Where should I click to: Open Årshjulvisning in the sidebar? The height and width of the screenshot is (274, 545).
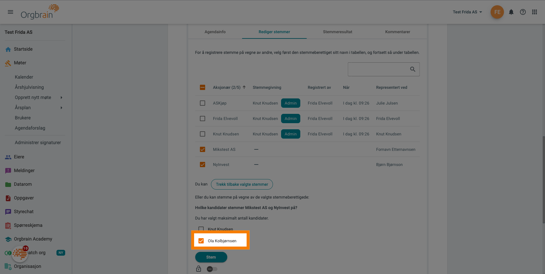pos(29,87)
